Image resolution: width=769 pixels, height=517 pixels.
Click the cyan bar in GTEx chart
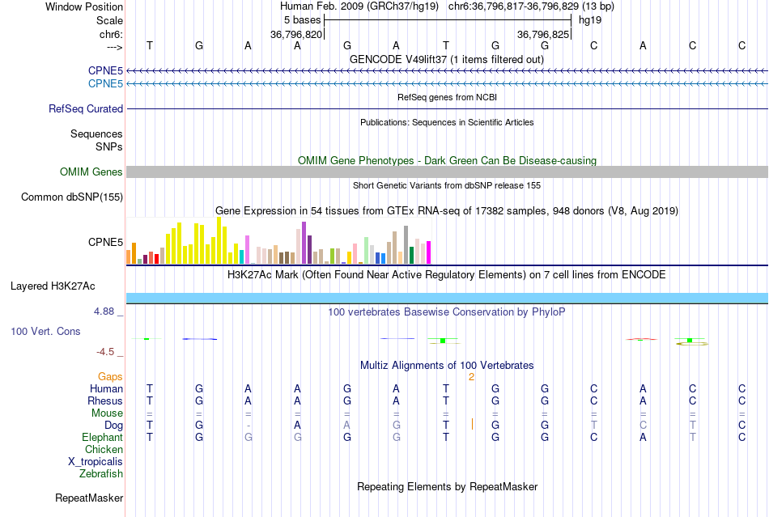coord(242,256)
